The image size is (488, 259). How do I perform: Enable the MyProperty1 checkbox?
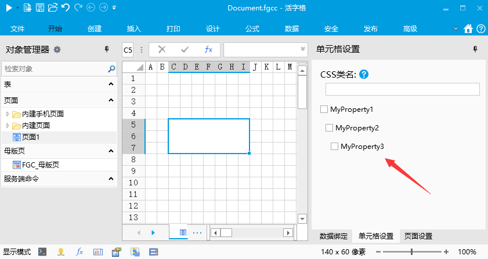click(x=324, y=109)
